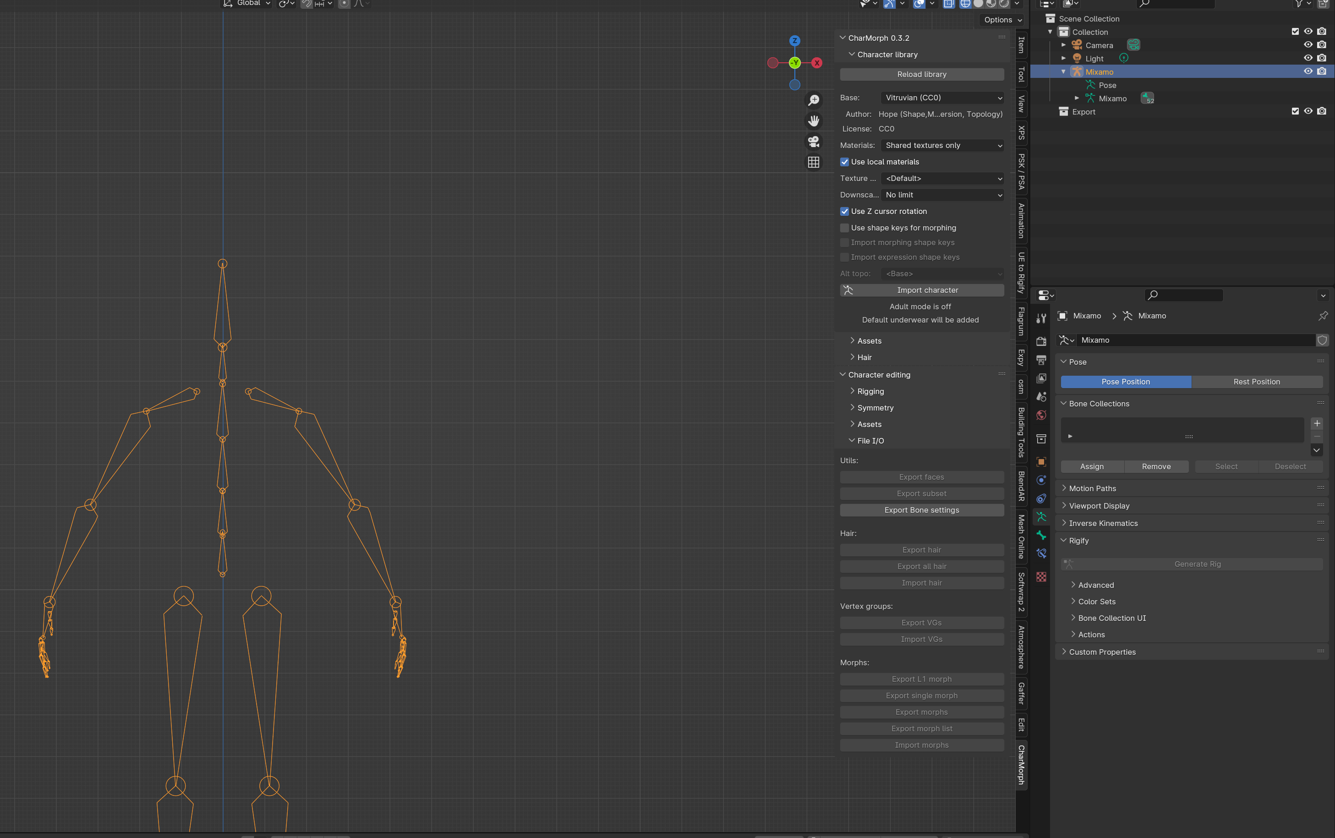Screen dimensions: 1335x838
Task: Open the Scene properties tab
Action: click(1041, 396)
